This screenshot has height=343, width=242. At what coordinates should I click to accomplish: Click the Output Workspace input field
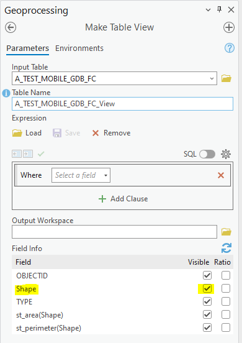[114, 232]
